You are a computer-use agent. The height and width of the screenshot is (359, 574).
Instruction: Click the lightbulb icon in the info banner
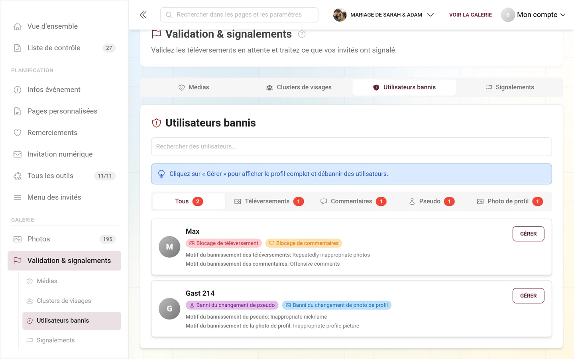click(x=161, y=174)
